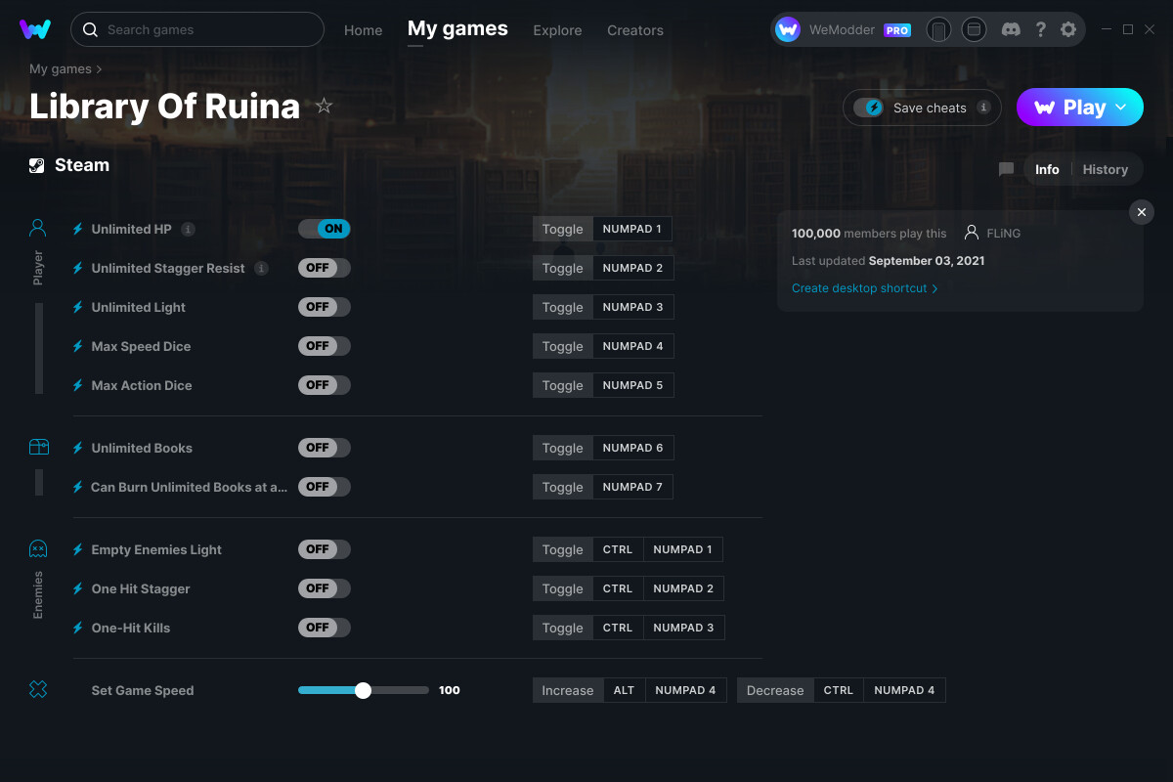Close the info panel

[x=1142, y=212]
